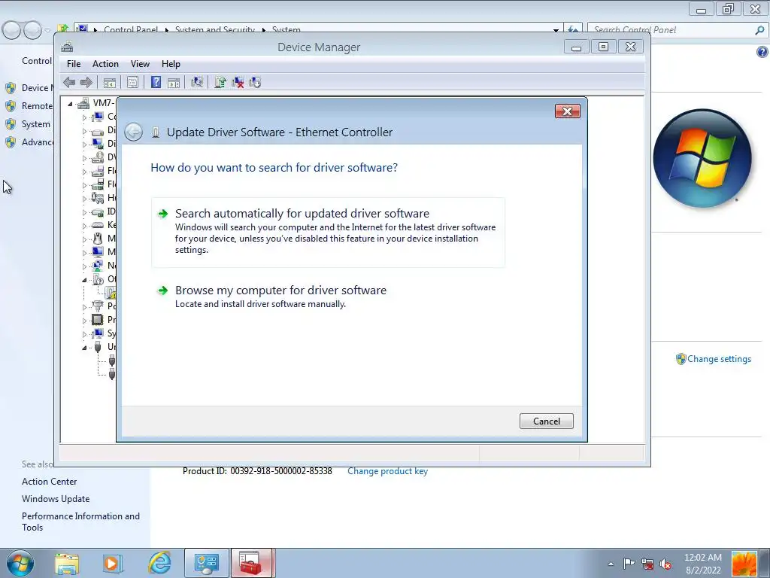Expand the Computer category triangle
Image resolution: width=770 pixels, height=578 pixels.
click(x=84, y=117)
